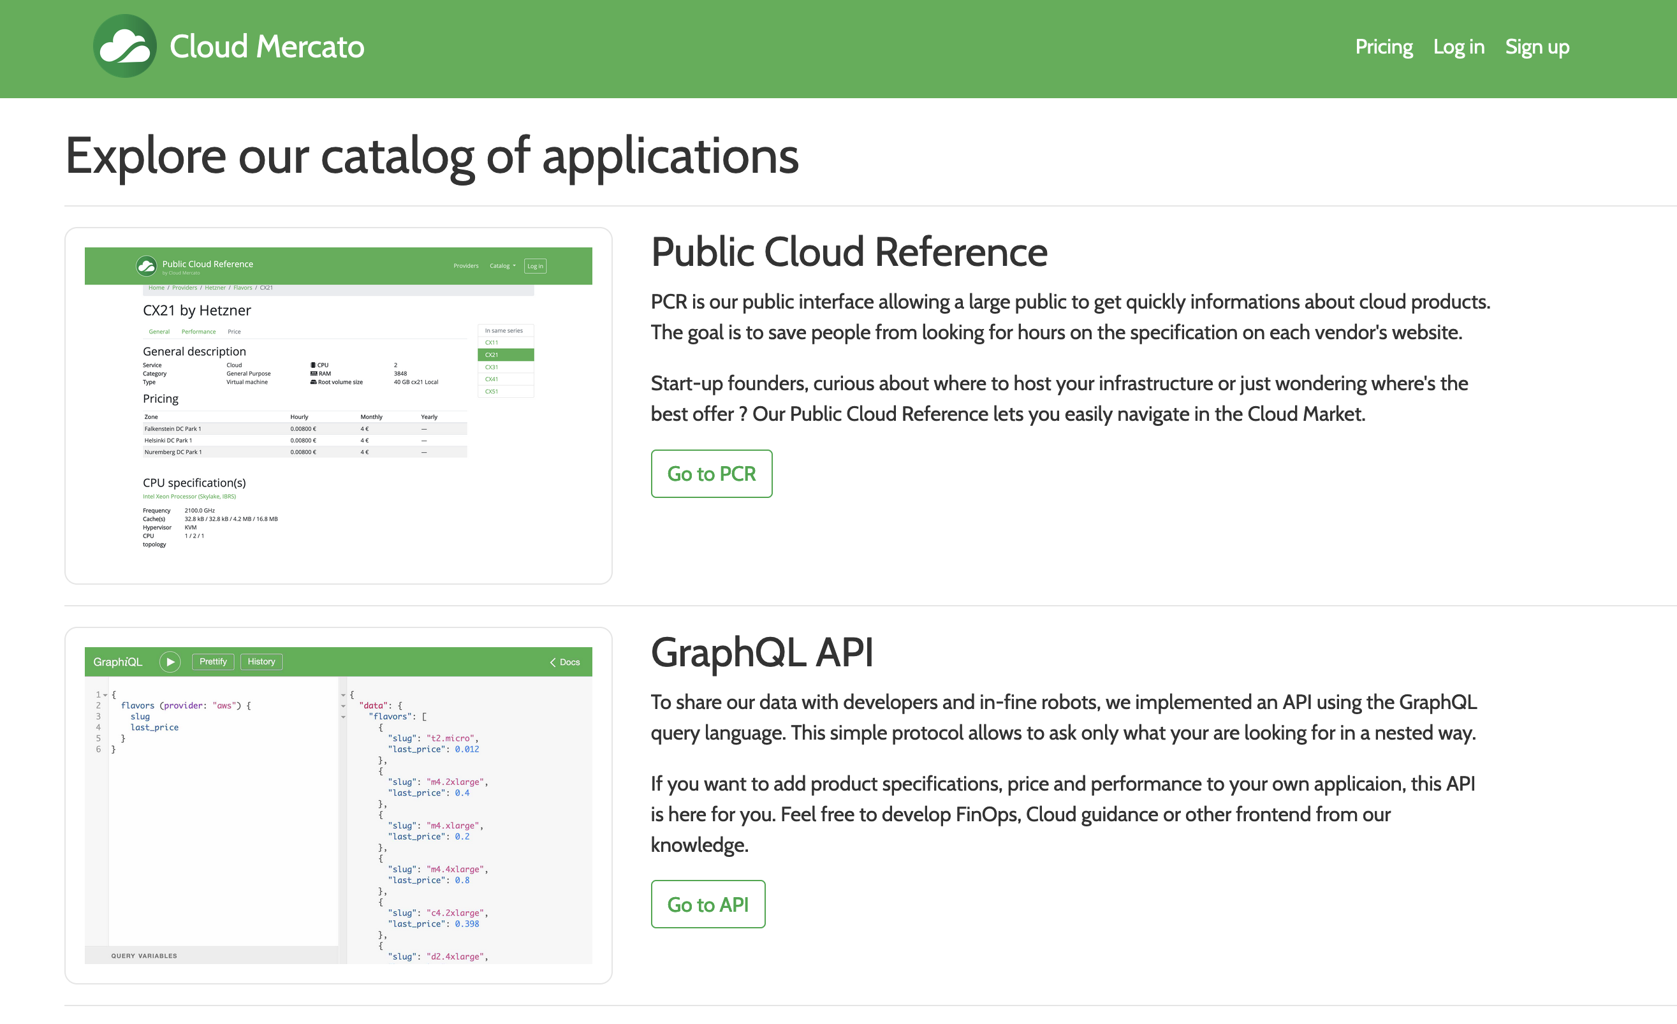Viewport: 1677px width, 1024px height.
Task: Go to Log in page
Action: [x=1458, y=47]
